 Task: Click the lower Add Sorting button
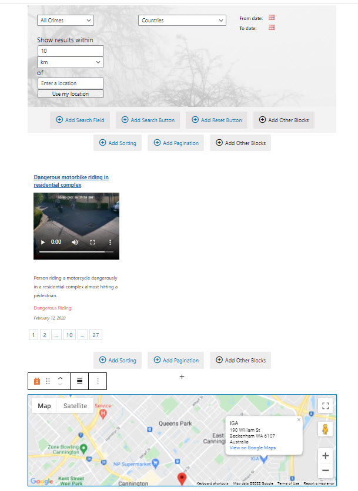click(118, 360)
